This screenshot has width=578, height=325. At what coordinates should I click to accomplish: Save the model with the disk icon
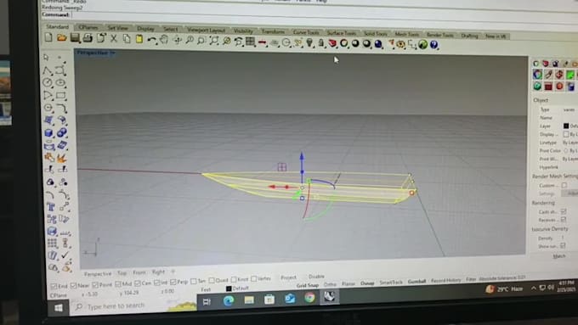pos(75,37)
